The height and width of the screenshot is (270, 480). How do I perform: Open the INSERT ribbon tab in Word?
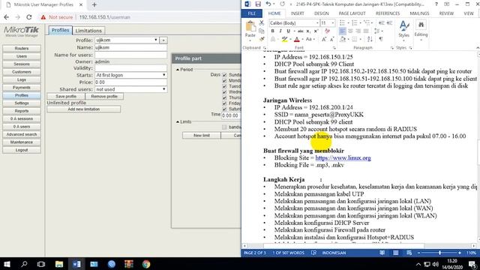297,13
